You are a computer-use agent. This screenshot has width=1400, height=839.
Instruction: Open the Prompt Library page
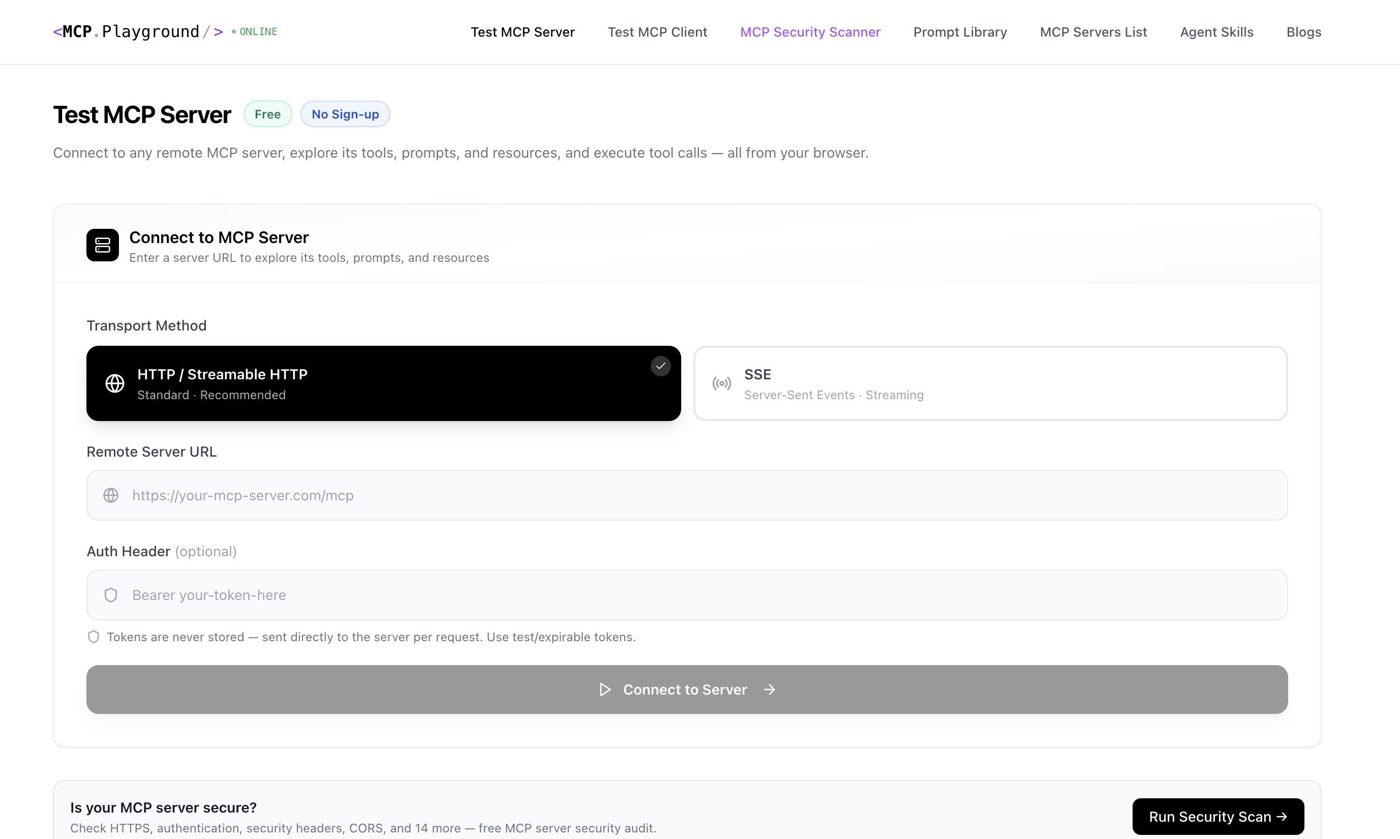[960, 32]
